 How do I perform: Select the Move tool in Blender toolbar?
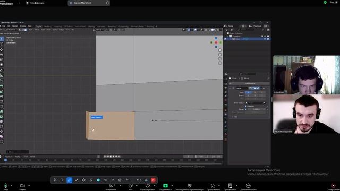click(x=2, y=49)
